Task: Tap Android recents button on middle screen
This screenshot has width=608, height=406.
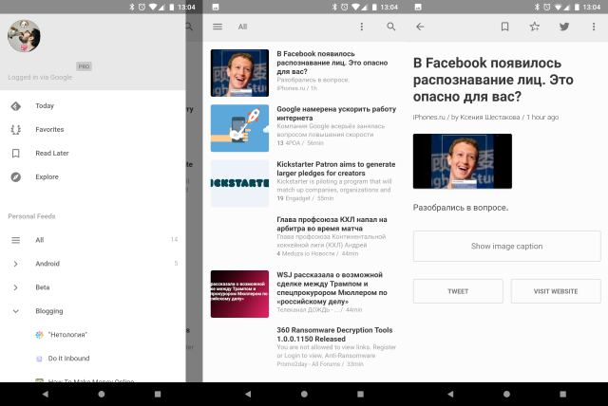Action: (360, 394)
